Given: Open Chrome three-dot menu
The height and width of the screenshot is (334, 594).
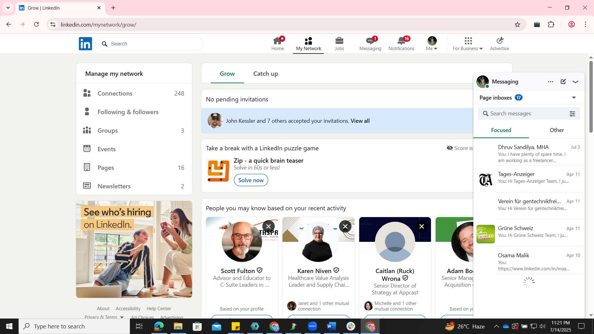Looking at the screenshot, I should 585,24.
